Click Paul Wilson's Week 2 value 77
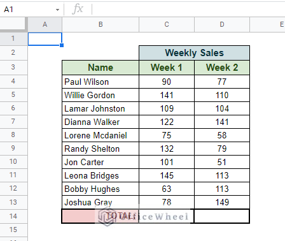The width and height of the screenshot is (285, 241). [222, 82]
